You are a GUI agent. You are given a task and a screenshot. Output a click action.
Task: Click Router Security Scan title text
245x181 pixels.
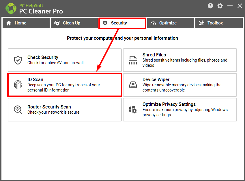[49, 107]
